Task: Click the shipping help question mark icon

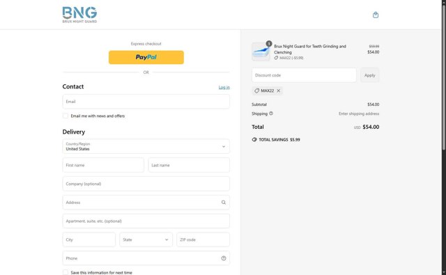Action: coord(271,113)
